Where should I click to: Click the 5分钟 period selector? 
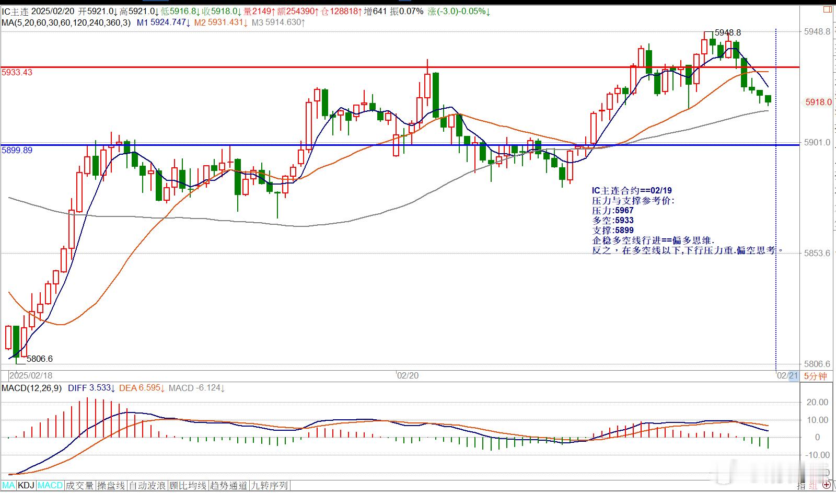(816, 376)
